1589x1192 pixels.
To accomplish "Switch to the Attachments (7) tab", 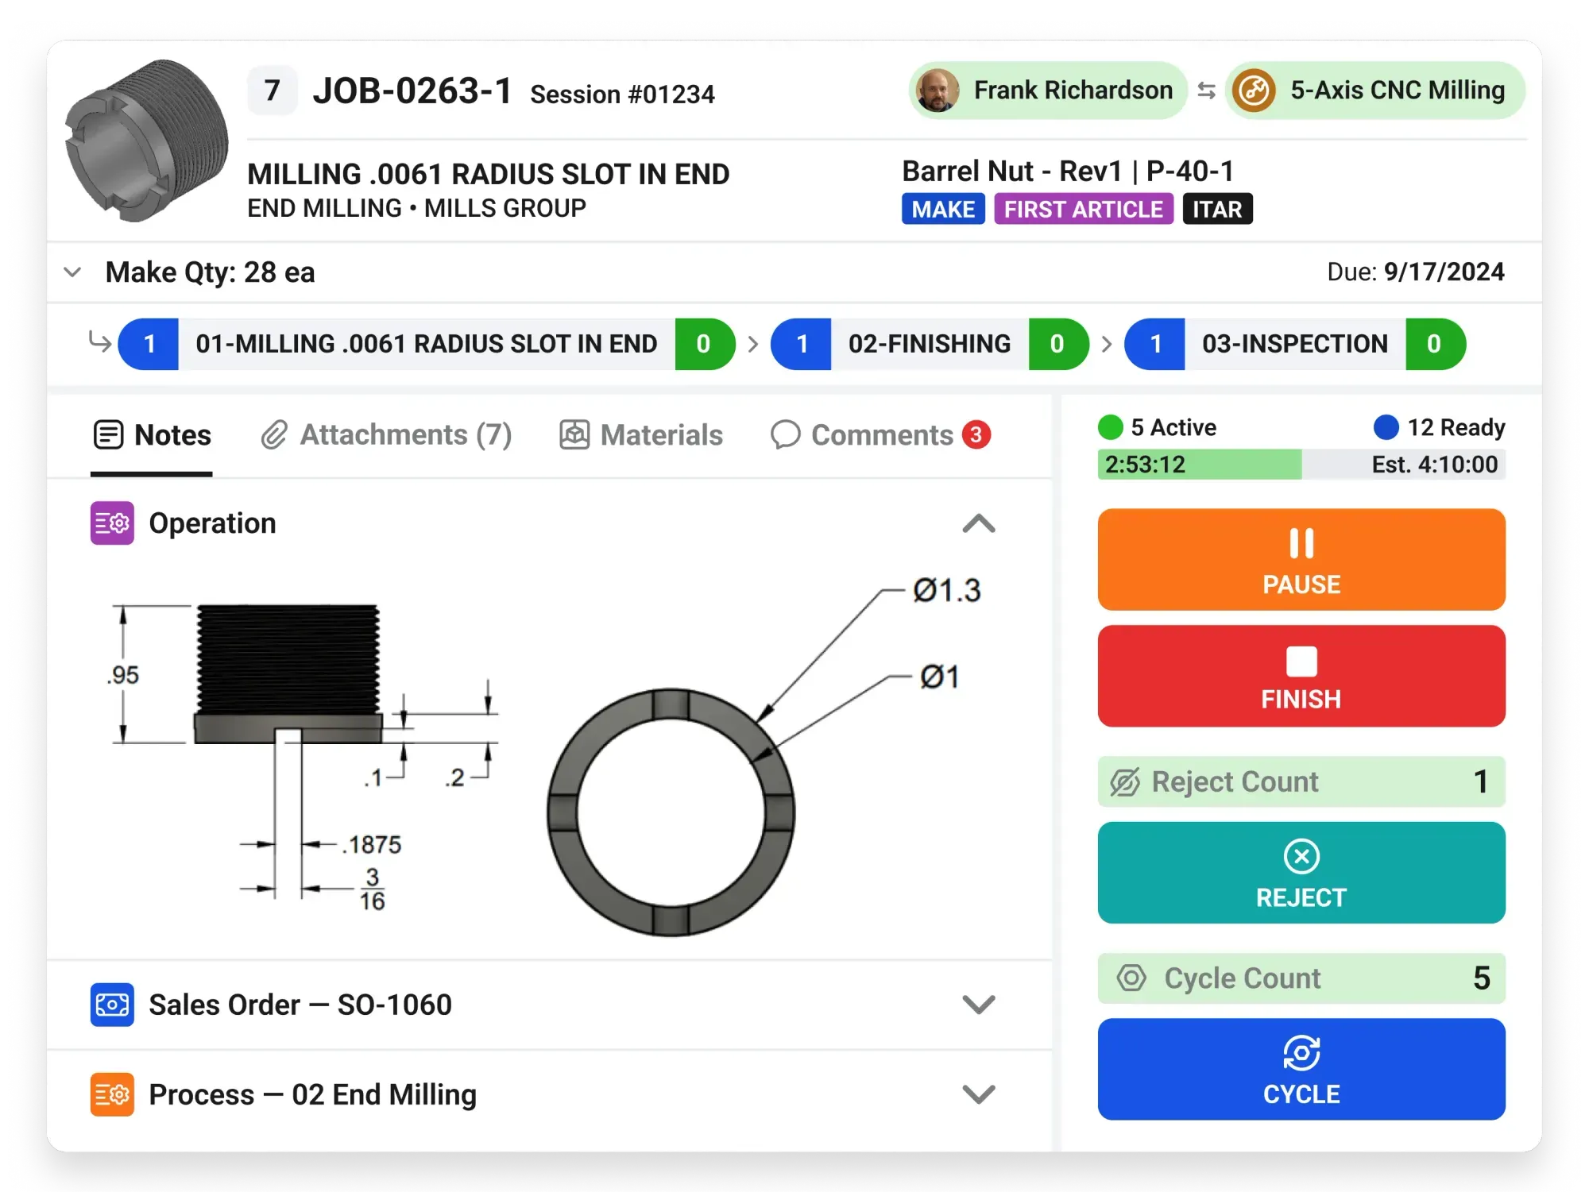I will pos(386,435).
